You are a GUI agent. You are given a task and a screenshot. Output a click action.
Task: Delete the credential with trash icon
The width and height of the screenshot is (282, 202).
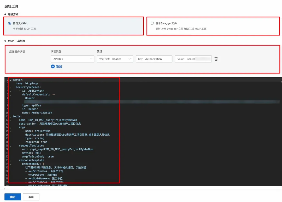[x=216, y=59]
